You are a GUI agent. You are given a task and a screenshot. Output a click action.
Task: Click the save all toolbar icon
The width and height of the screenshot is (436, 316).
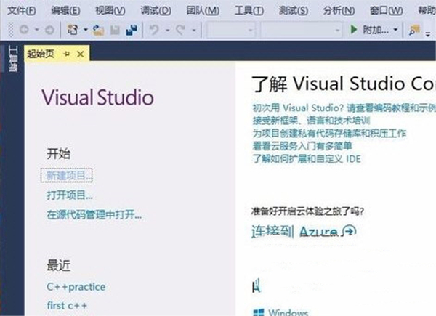132,30
